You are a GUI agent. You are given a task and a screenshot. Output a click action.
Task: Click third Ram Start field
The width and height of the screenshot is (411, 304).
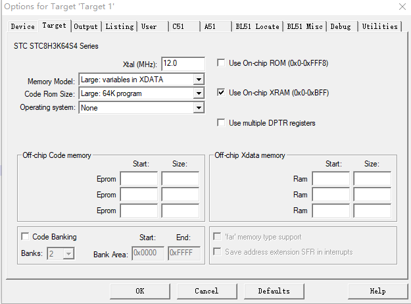(x=331, y=211)
